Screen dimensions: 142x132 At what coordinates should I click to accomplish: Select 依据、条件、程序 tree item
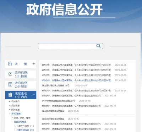[x=22, y=118]
